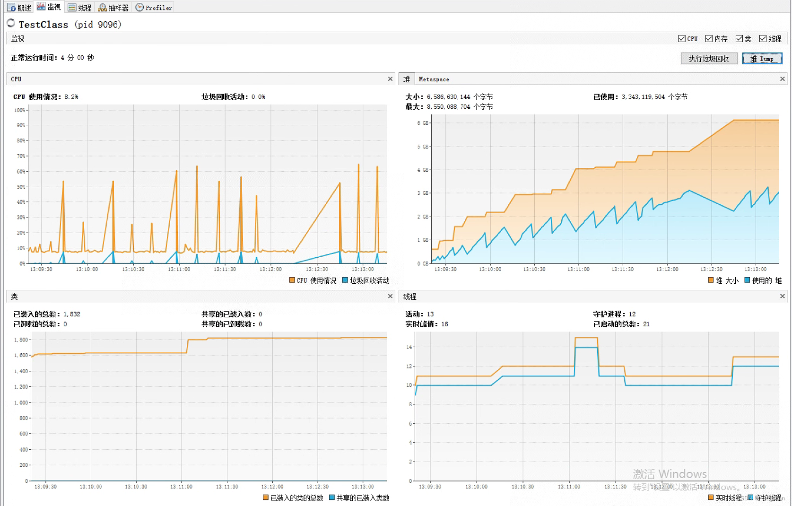Click the 6 GB label on the heap axis
The image size is (792, 506).
pos(423,123)
